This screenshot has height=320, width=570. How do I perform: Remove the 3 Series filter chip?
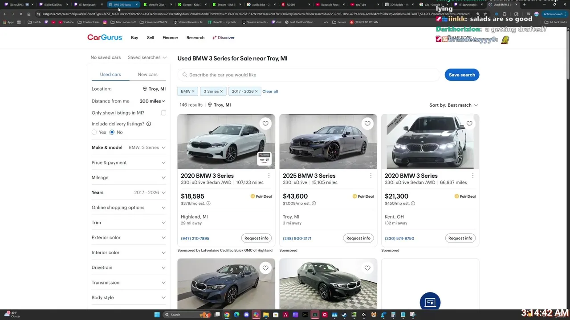pyautogui.click(x=221, y=91)
